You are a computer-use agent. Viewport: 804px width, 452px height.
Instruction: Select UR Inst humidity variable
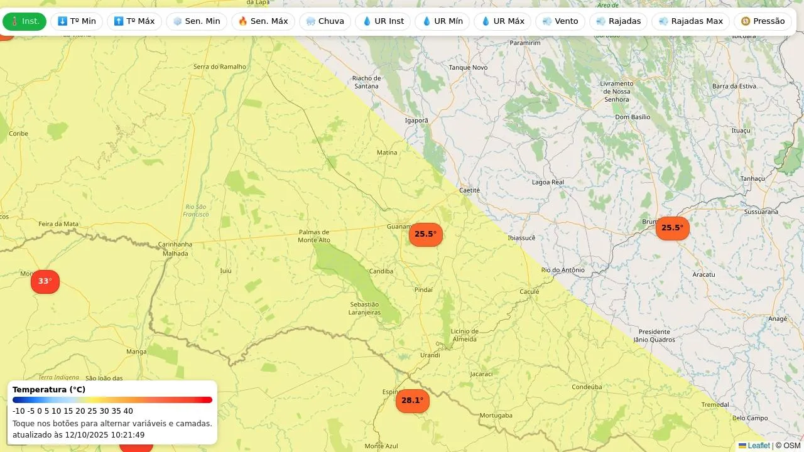383,21
